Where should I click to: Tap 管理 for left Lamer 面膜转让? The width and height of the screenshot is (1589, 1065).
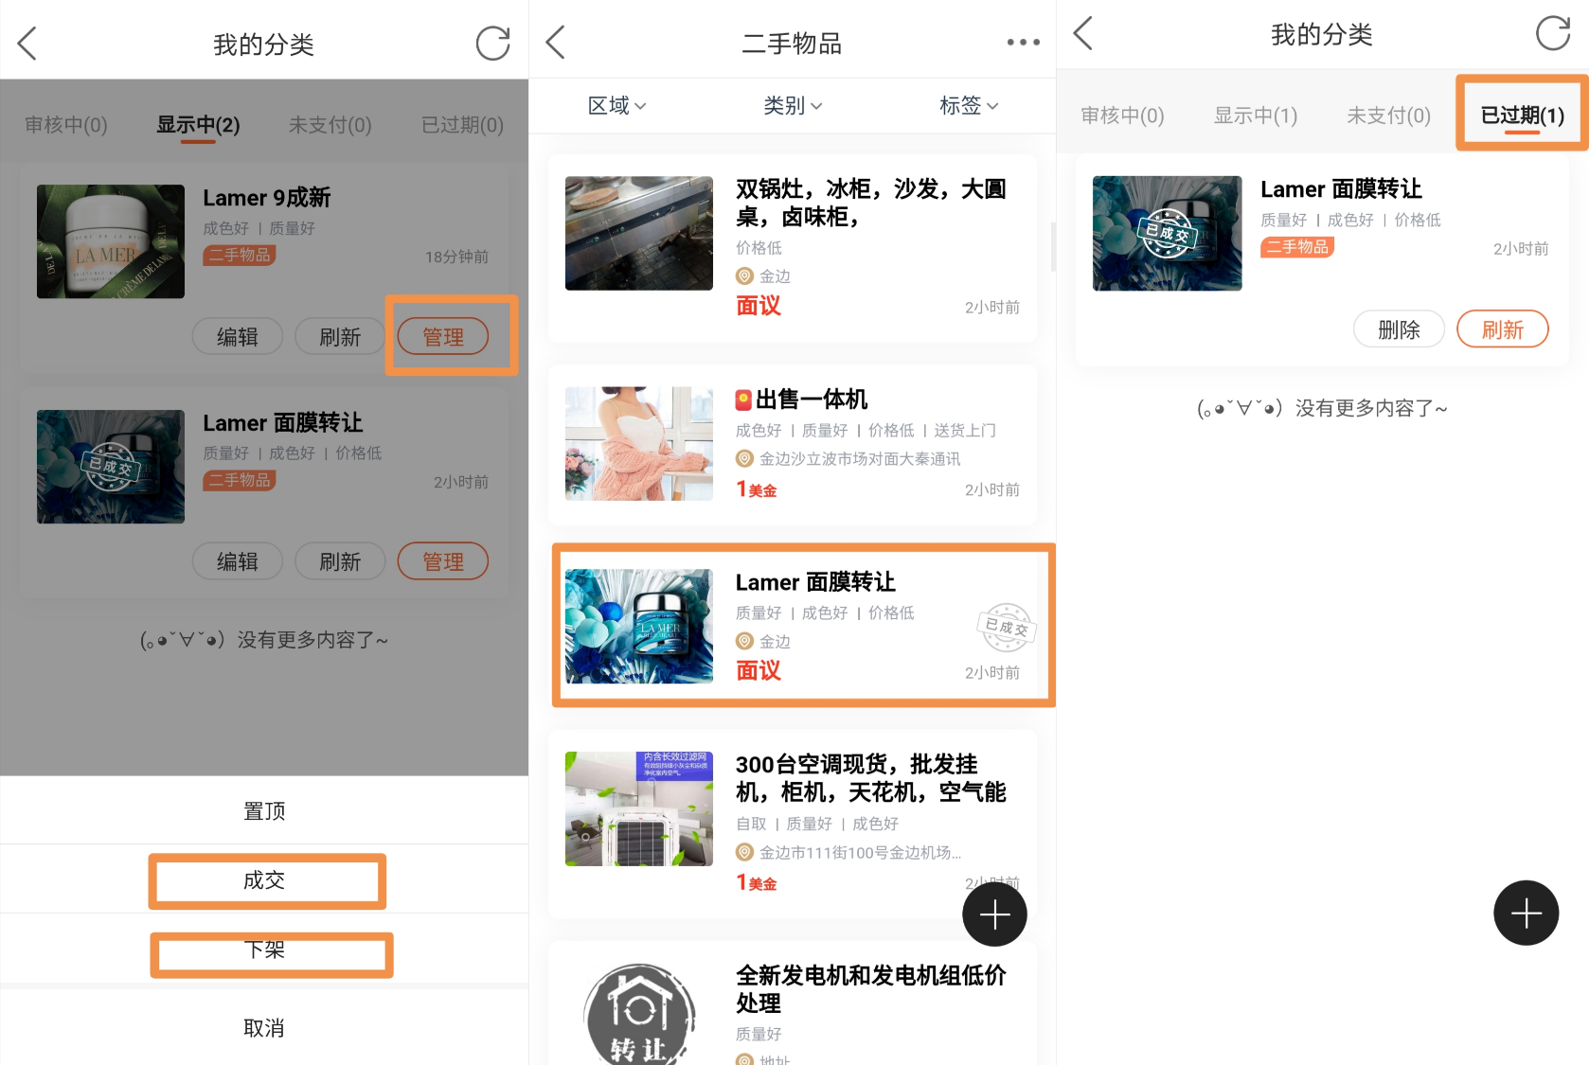coord(443,561)
